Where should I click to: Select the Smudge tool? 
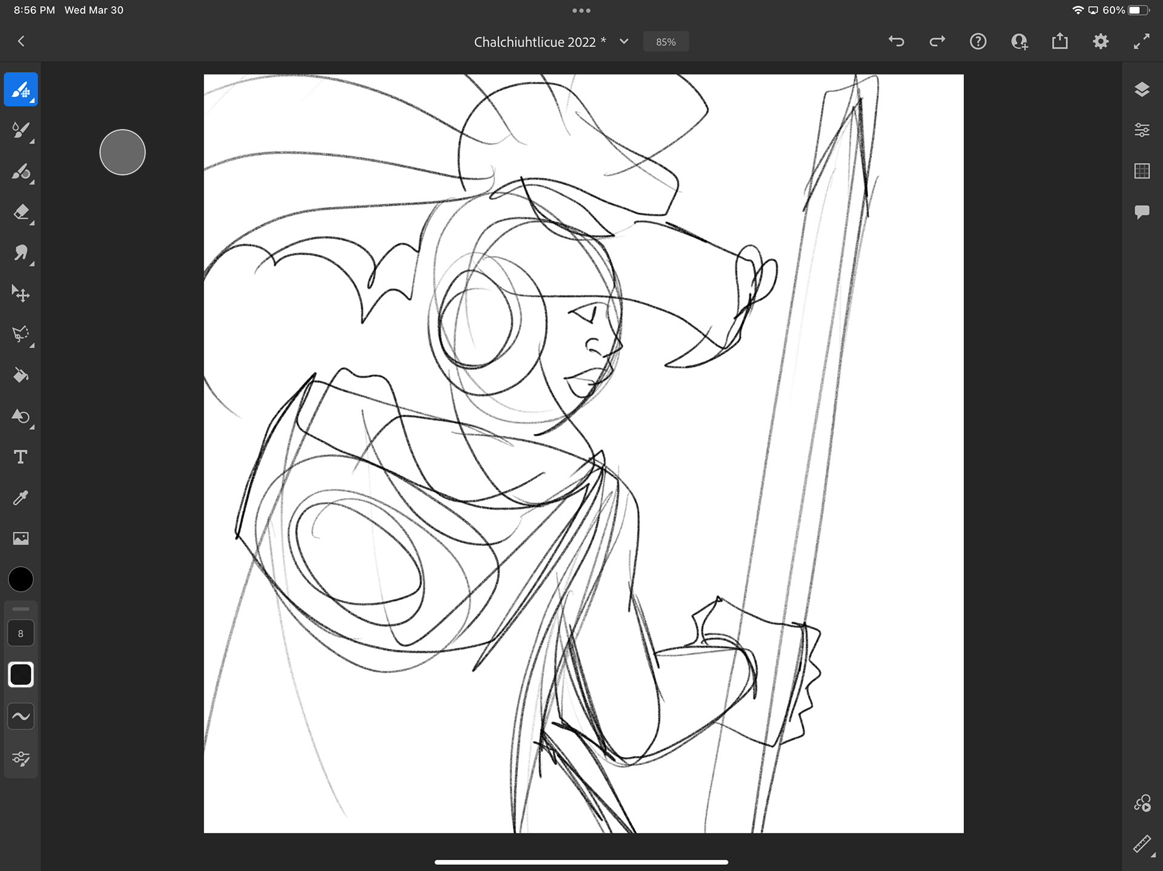tap(21, 252)
